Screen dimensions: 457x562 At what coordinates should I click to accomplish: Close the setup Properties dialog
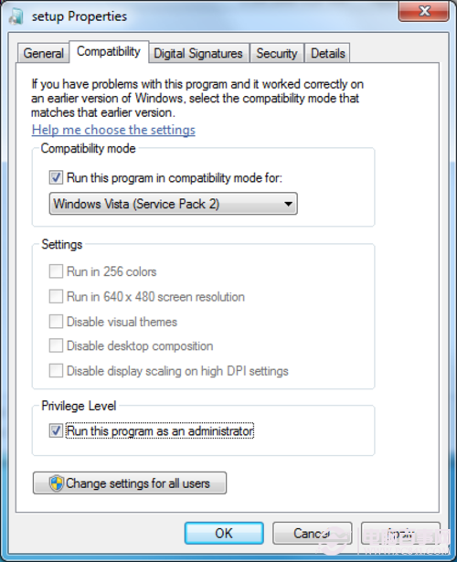pos(424,11)
